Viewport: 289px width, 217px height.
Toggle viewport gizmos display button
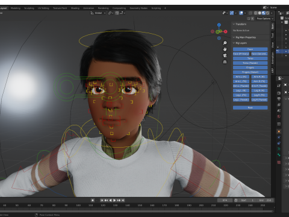tap(232, 13)
